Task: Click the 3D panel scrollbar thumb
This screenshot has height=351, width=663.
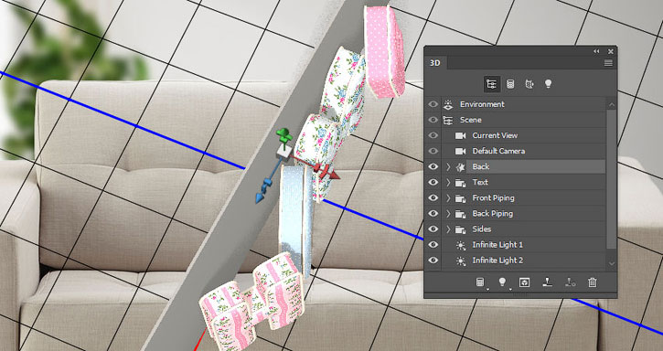Action: tap(612, 179)
